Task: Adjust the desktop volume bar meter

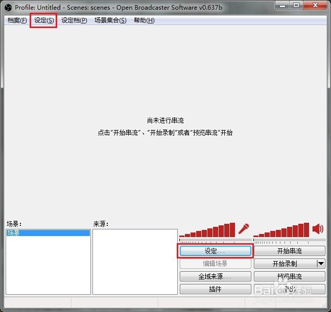Action: pyautogui.click(x=281, y=230)
